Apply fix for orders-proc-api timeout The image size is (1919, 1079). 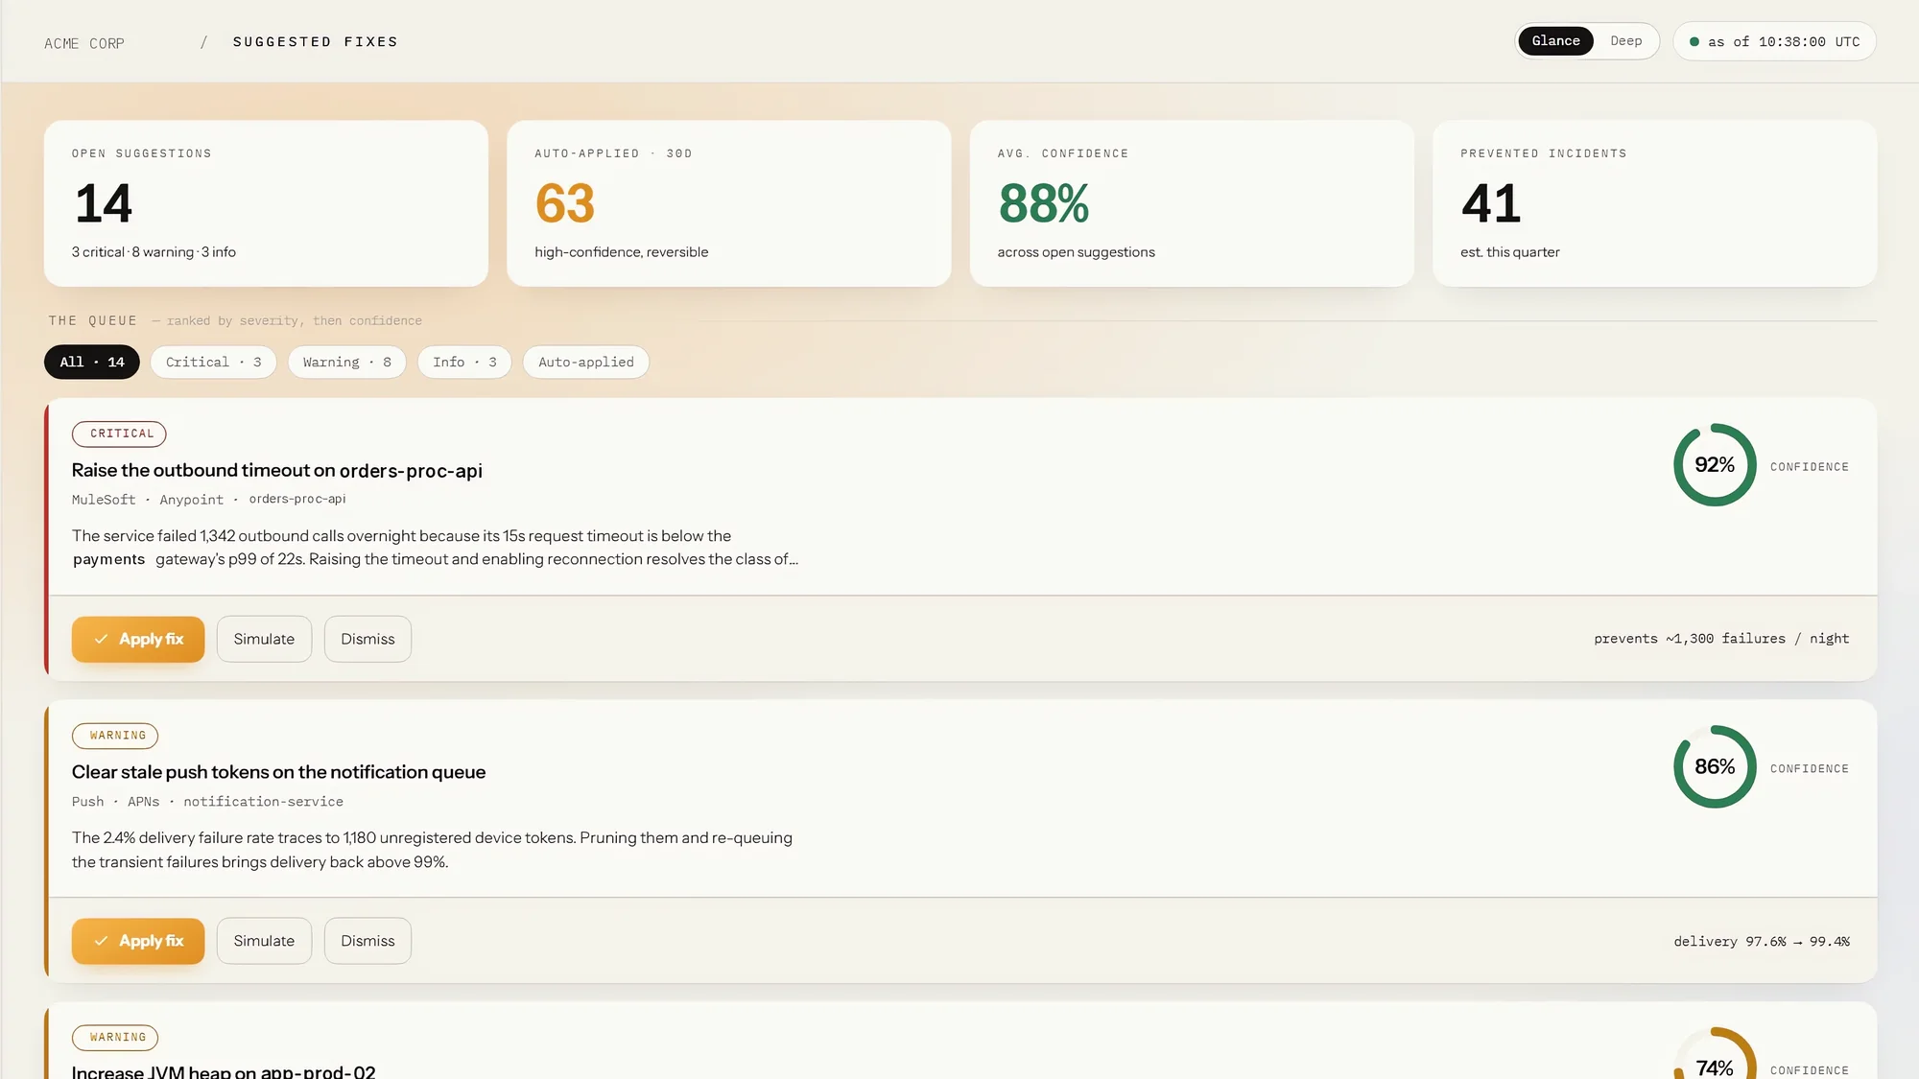tap(138, 639)
